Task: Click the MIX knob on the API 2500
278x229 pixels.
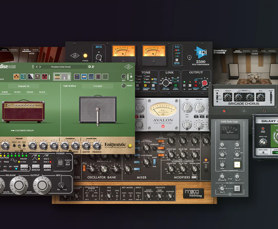Action: click(x=99, y=57)
